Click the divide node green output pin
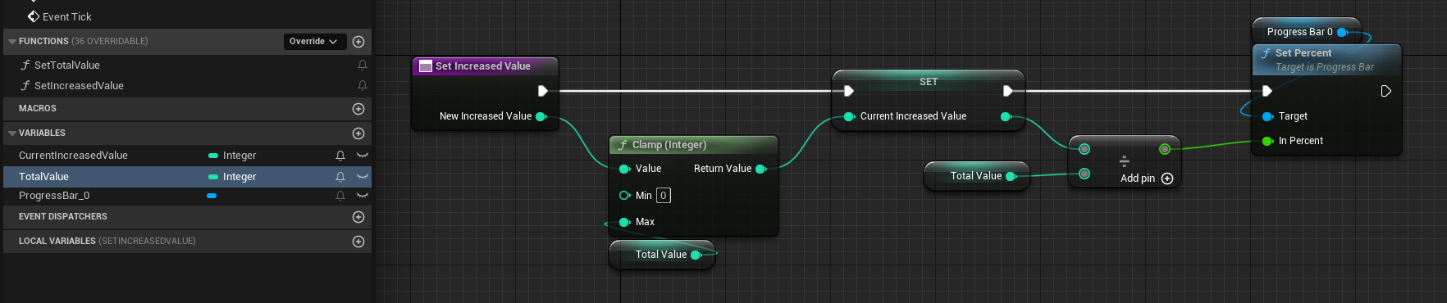 (x=1164, y=149)
